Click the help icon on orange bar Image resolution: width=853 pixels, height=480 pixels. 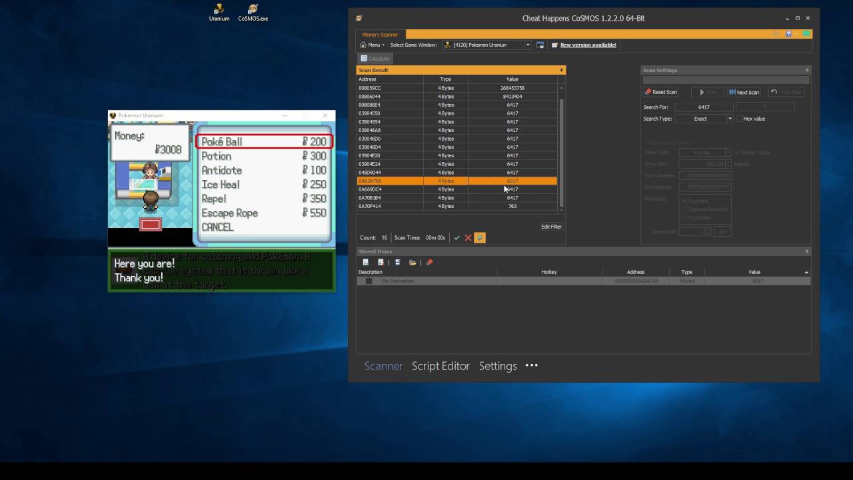coord(789,34)
